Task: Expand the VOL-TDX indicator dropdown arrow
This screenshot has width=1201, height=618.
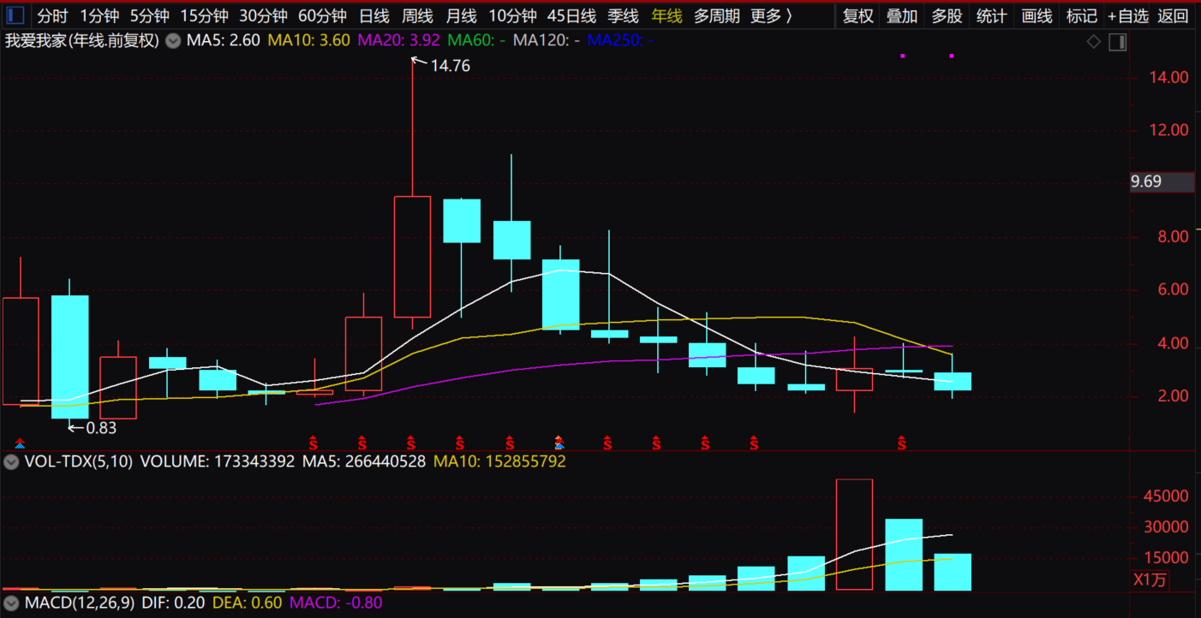Action: point(11,461)
